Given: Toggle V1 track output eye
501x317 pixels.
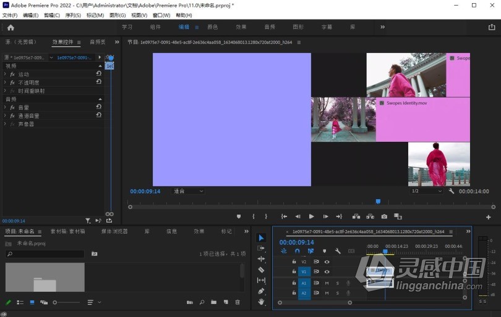Looking at the screenshot, I should pyautogui.click(x=327, y=272).
